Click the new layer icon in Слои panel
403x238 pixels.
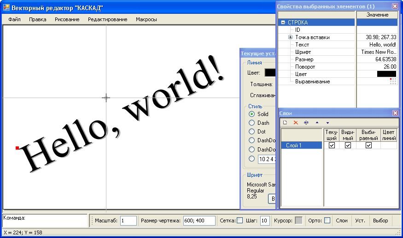[x=285, y=122]
